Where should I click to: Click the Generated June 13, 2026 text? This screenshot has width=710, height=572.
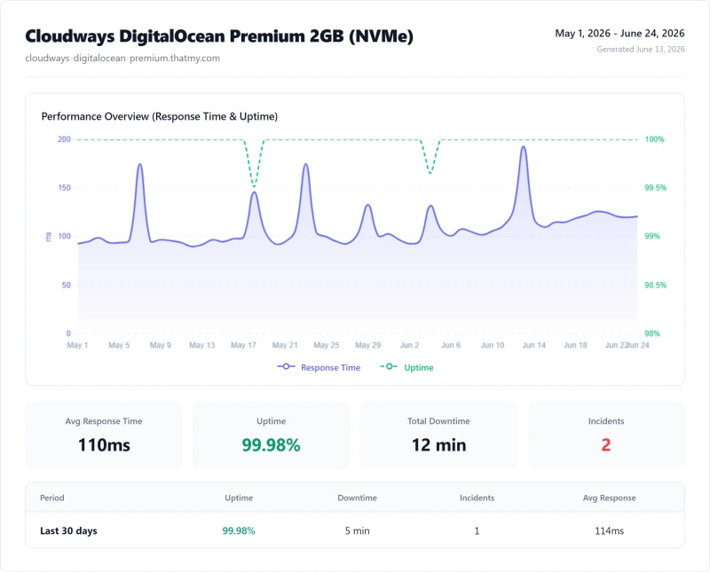point(640,50)
